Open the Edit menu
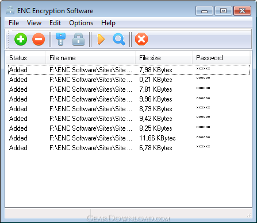The width and height of the screenshot is (257, 223). point(55,23)
